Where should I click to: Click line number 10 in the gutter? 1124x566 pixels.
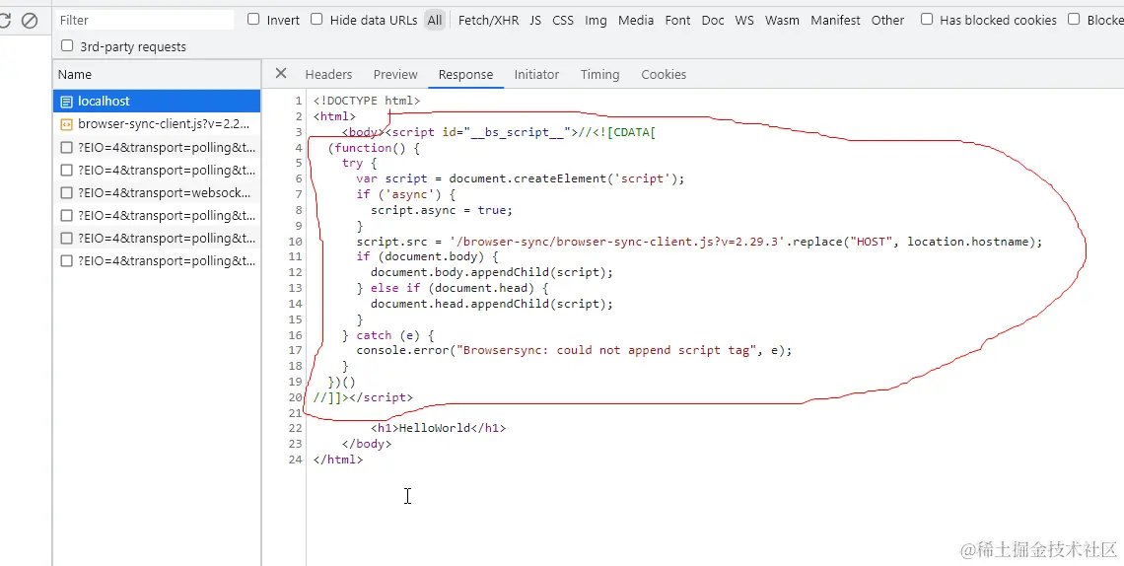click(296, 242)
